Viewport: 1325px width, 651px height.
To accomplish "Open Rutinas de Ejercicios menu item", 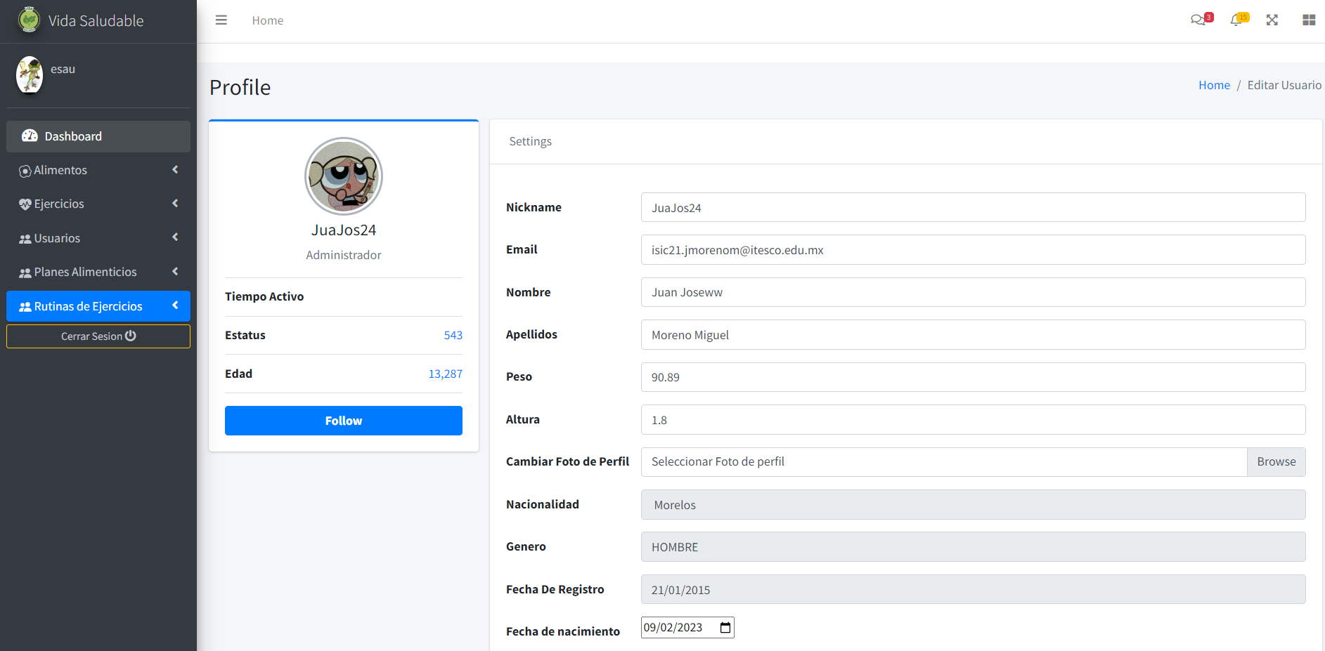I will pos(98,306).
